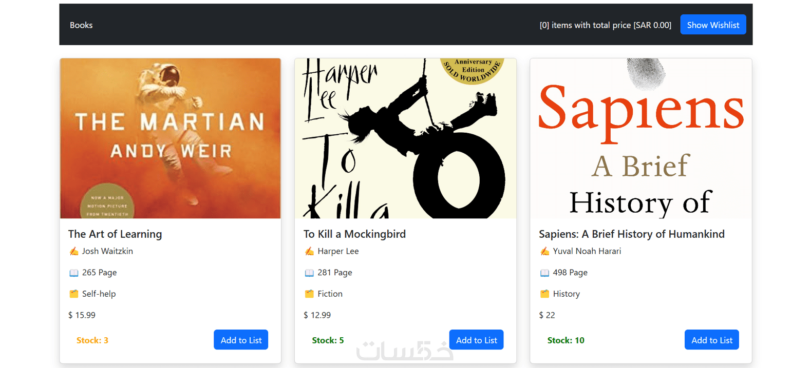810x368 pixels.
Task: Click author name Harper Lee
Action: click(338, 251)
